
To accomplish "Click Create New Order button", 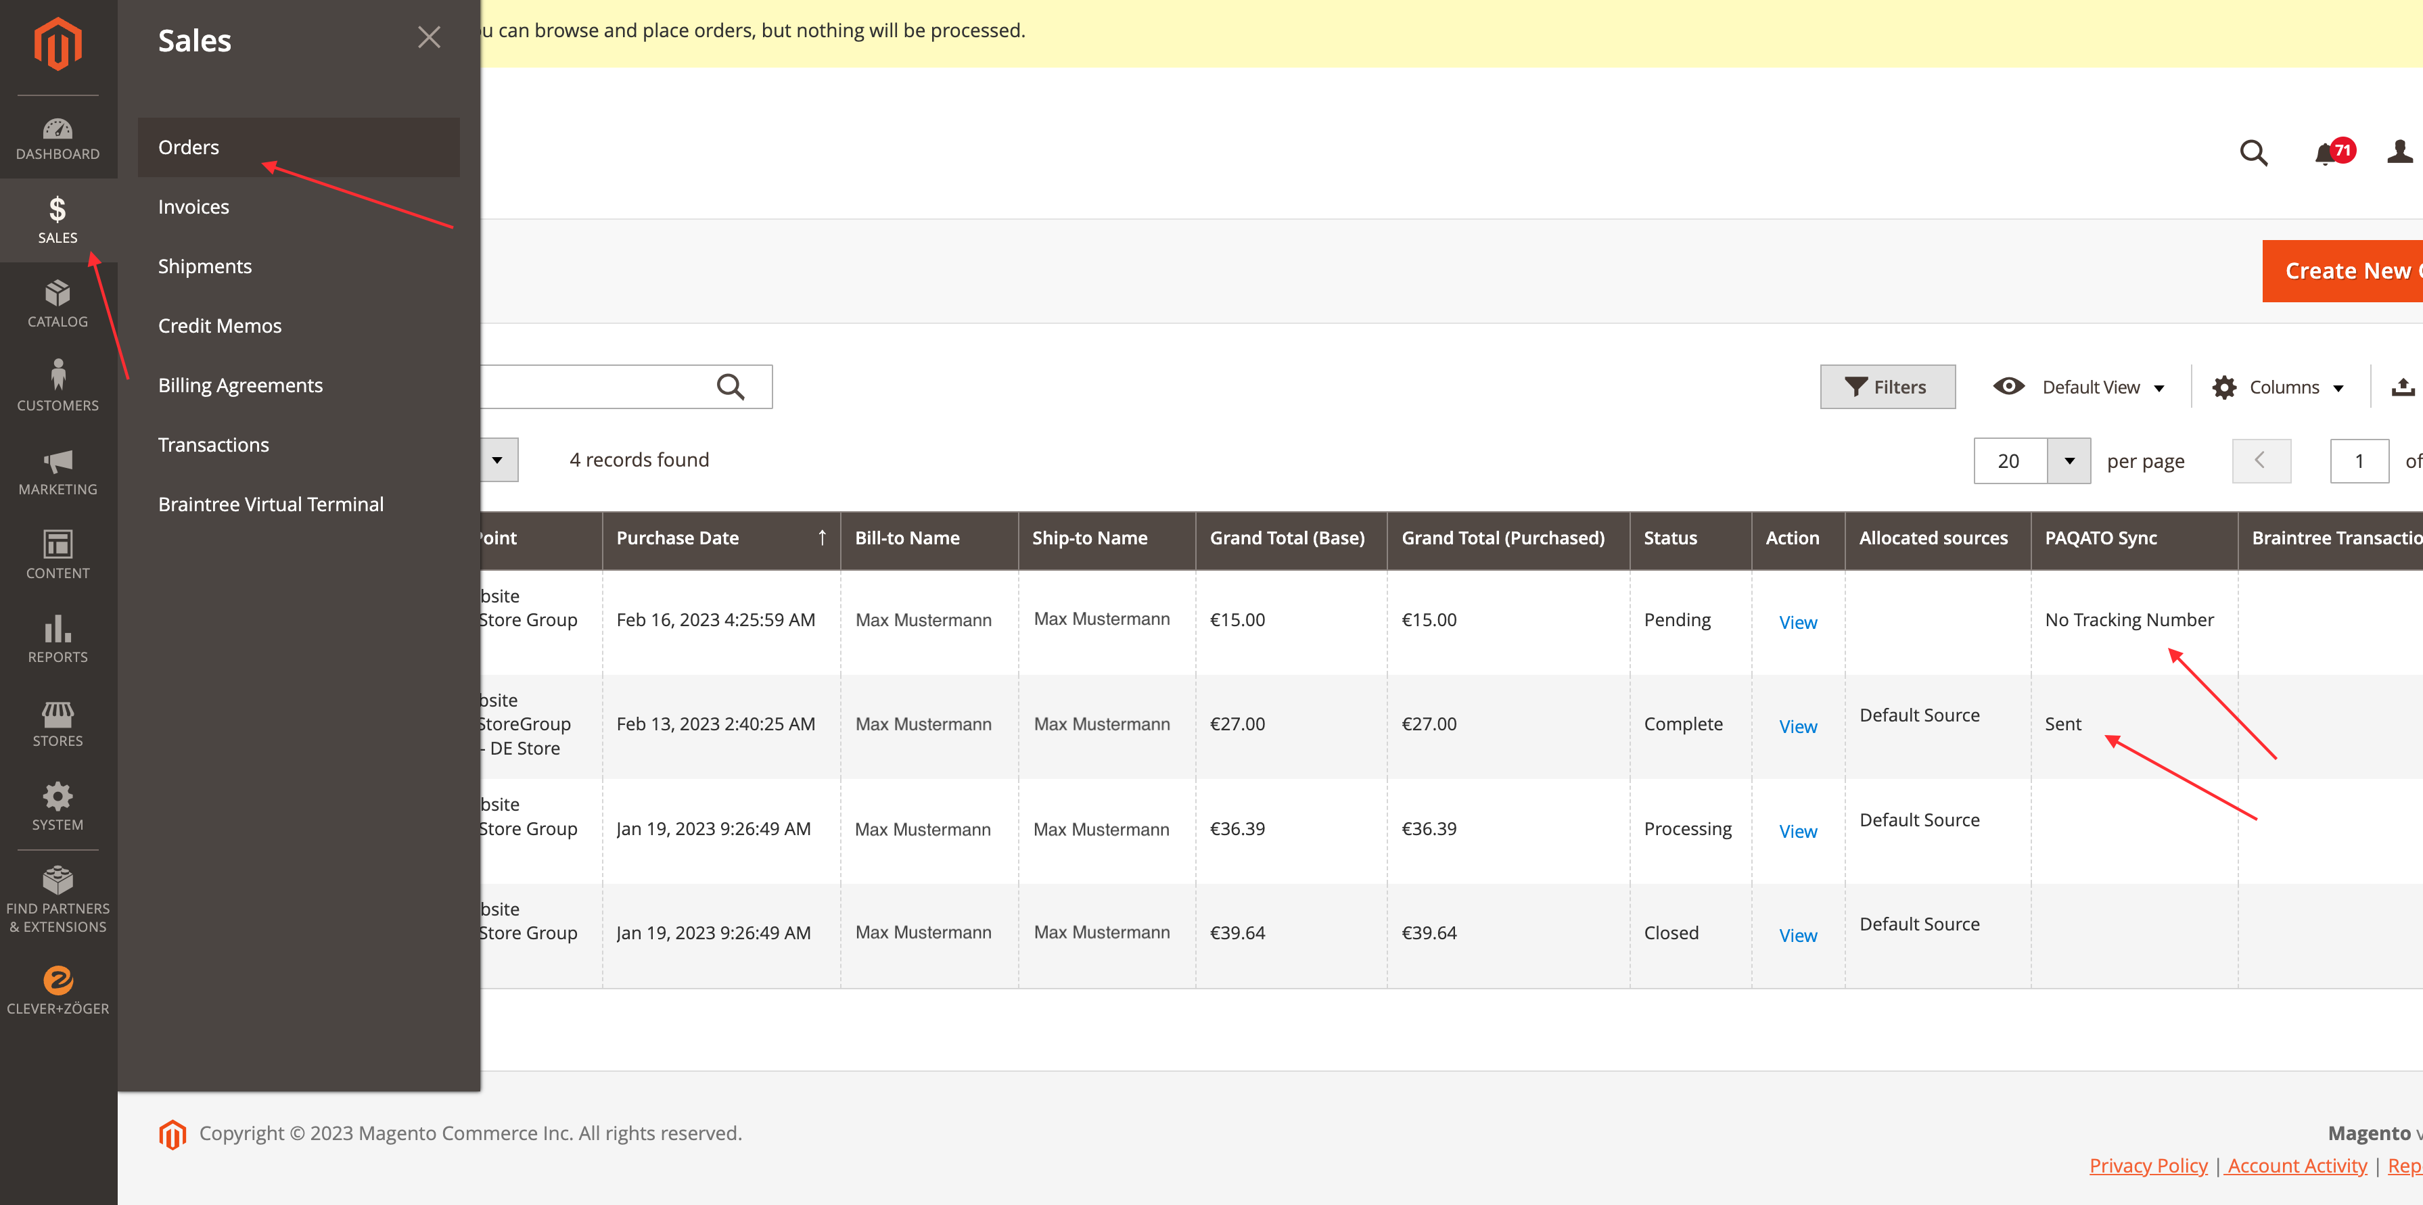I will (x=2342, y=270).
